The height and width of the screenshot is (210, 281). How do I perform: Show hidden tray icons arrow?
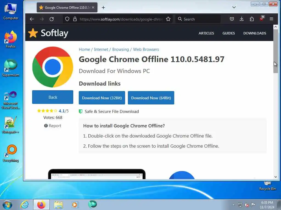pos(233,205)
